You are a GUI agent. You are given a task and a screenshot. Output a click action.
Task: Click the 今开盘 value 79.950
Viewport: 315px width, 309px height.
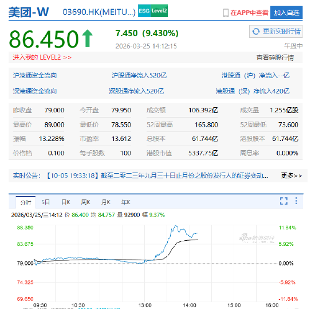[121, 110]
